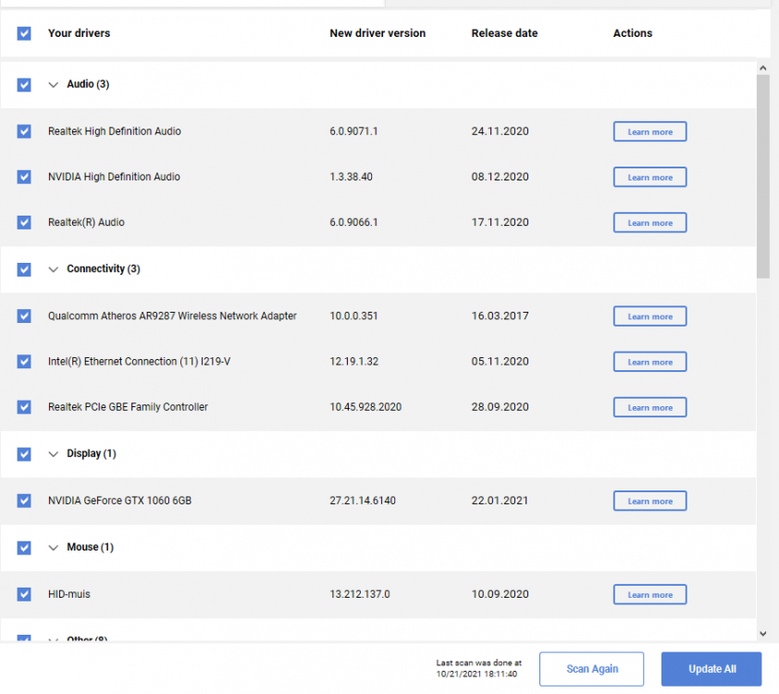Collapse the Audio (3) group chevron
779x694 pixels.
tap(53, 84)
